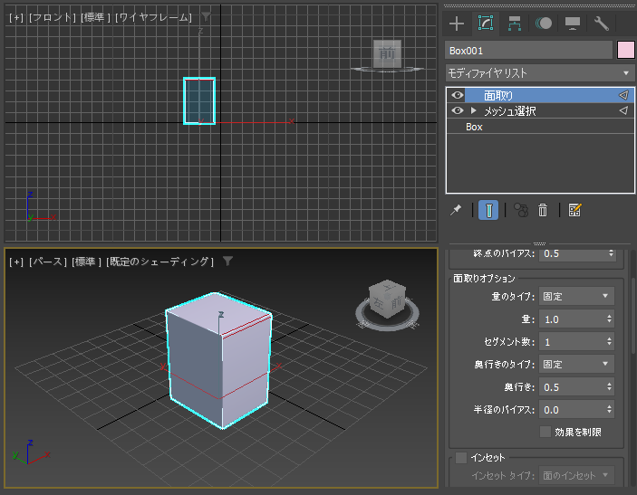Click Make Unique icon

521,210
